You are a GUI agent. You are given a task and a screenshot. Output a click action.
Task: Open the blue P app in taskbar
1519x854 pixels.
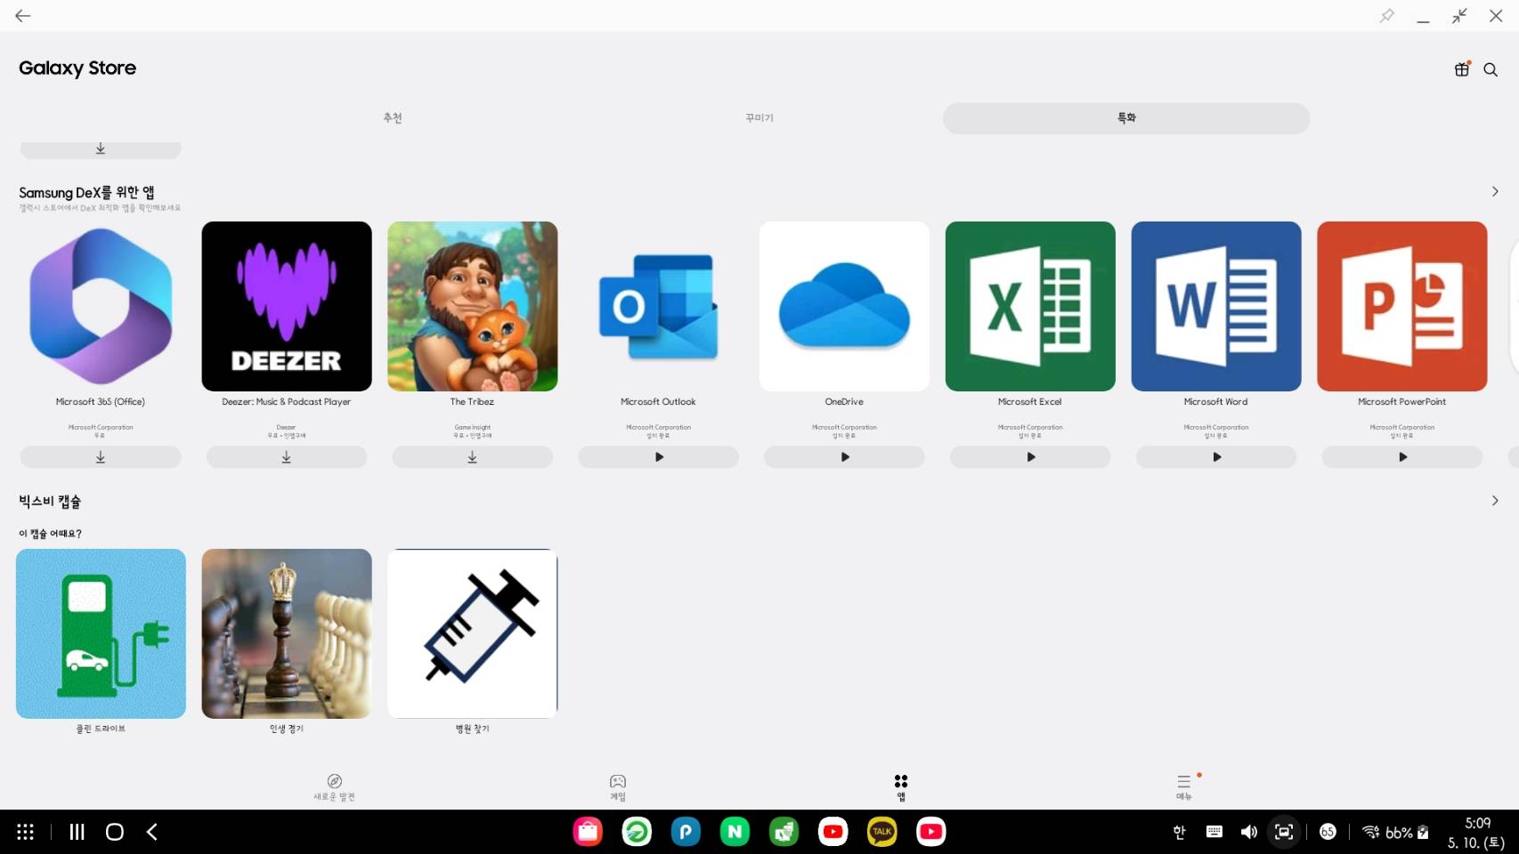(x=686, y=832)
